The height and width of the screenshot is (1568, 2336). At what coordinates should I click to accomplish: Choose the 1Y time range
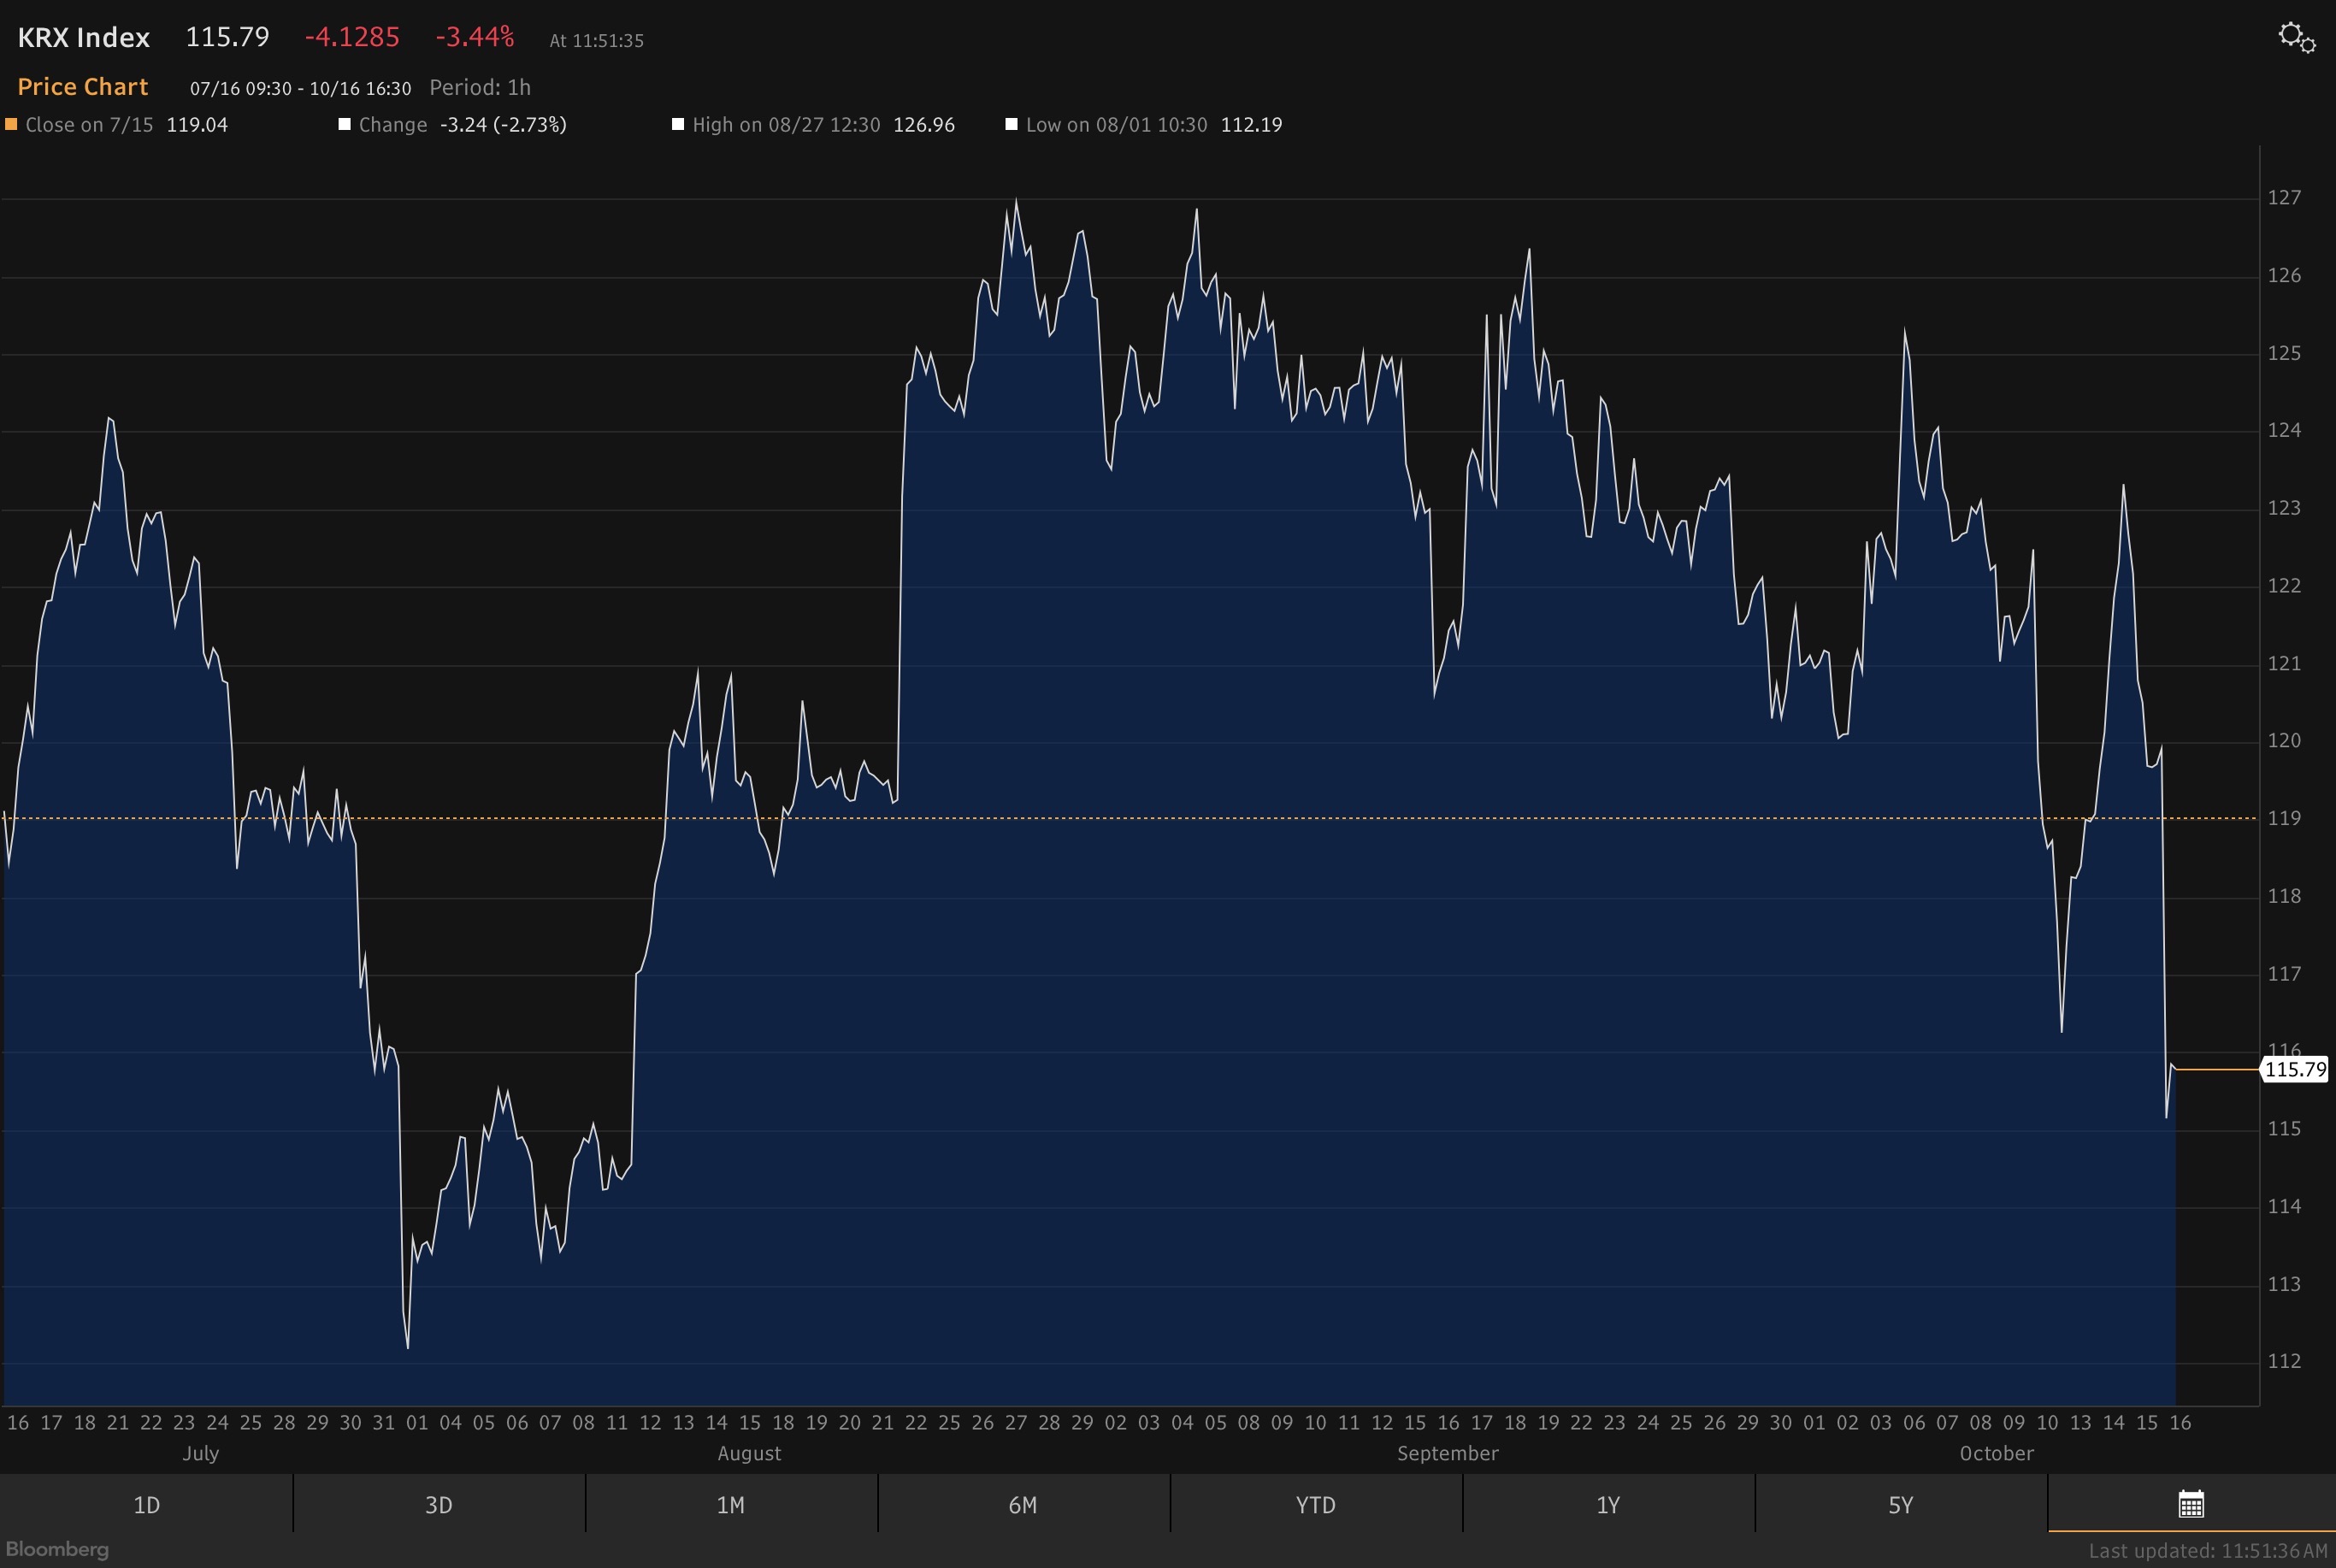pos(1607,1505)
